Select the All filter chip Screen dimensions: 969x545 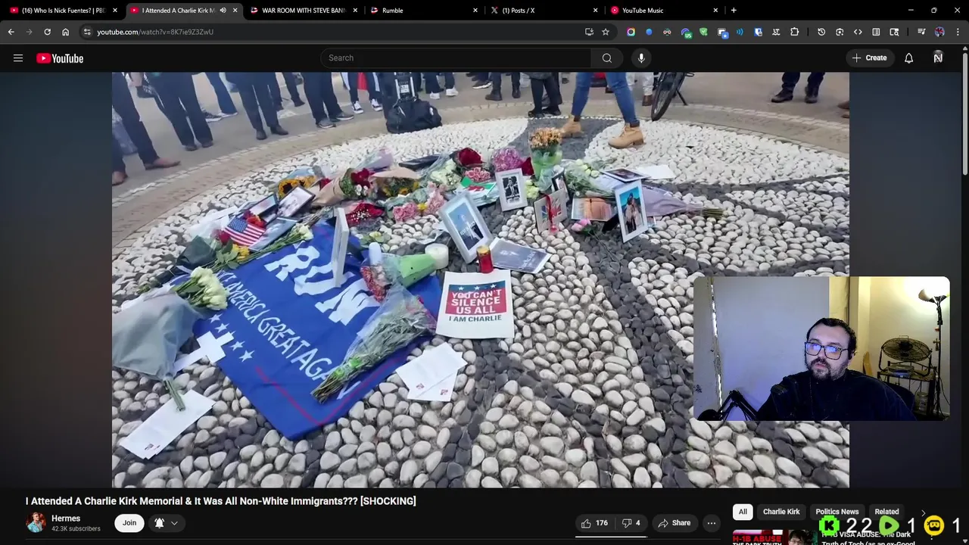(x=743, y=512)
